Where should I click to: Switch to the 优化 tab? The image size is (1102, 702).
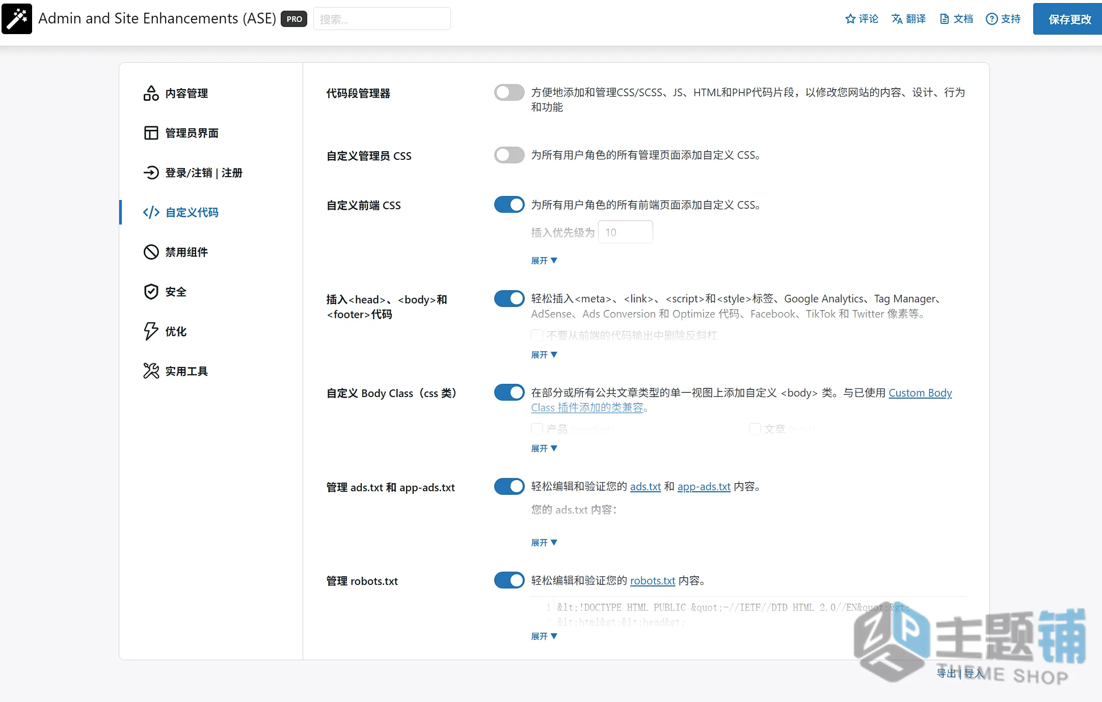pos(211,331)
